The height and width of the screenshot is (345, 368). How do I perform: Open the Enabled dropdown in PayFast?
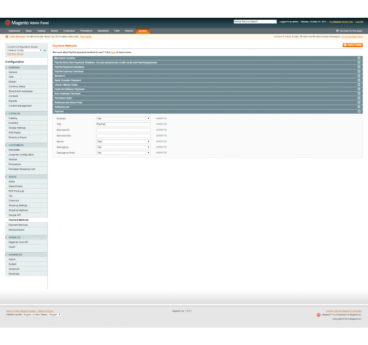123,118
